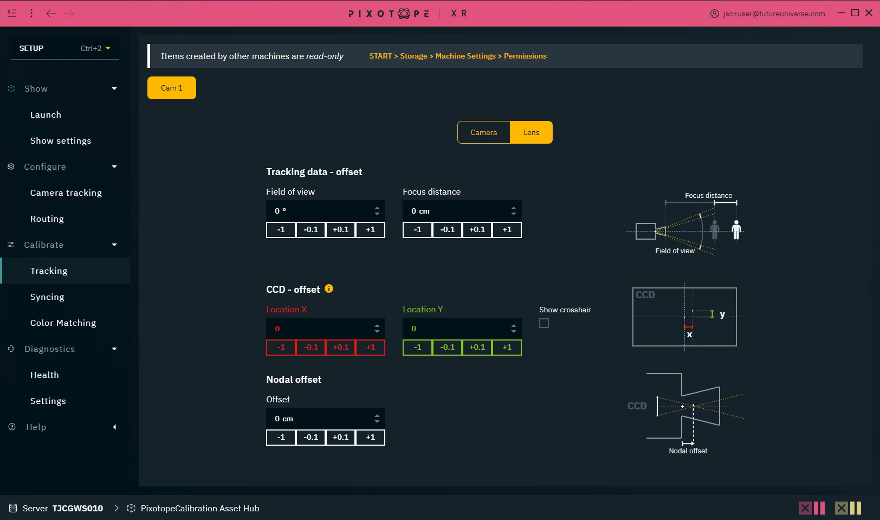
Task: Open the three-dot overflow menu
Action: 31,13
